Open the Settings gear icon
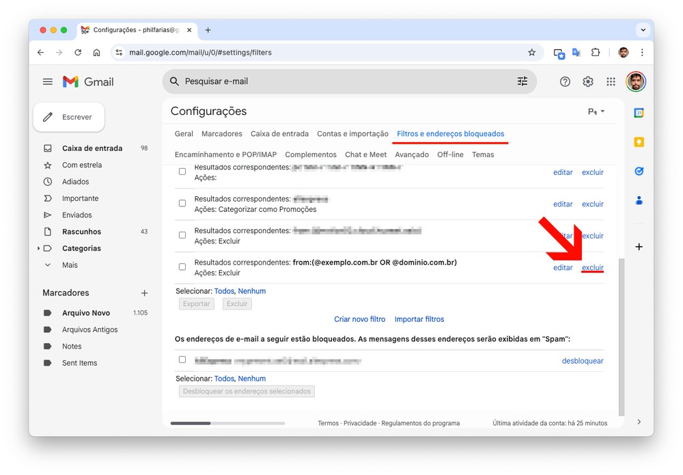Screen dimensions: 683x475 588,81
